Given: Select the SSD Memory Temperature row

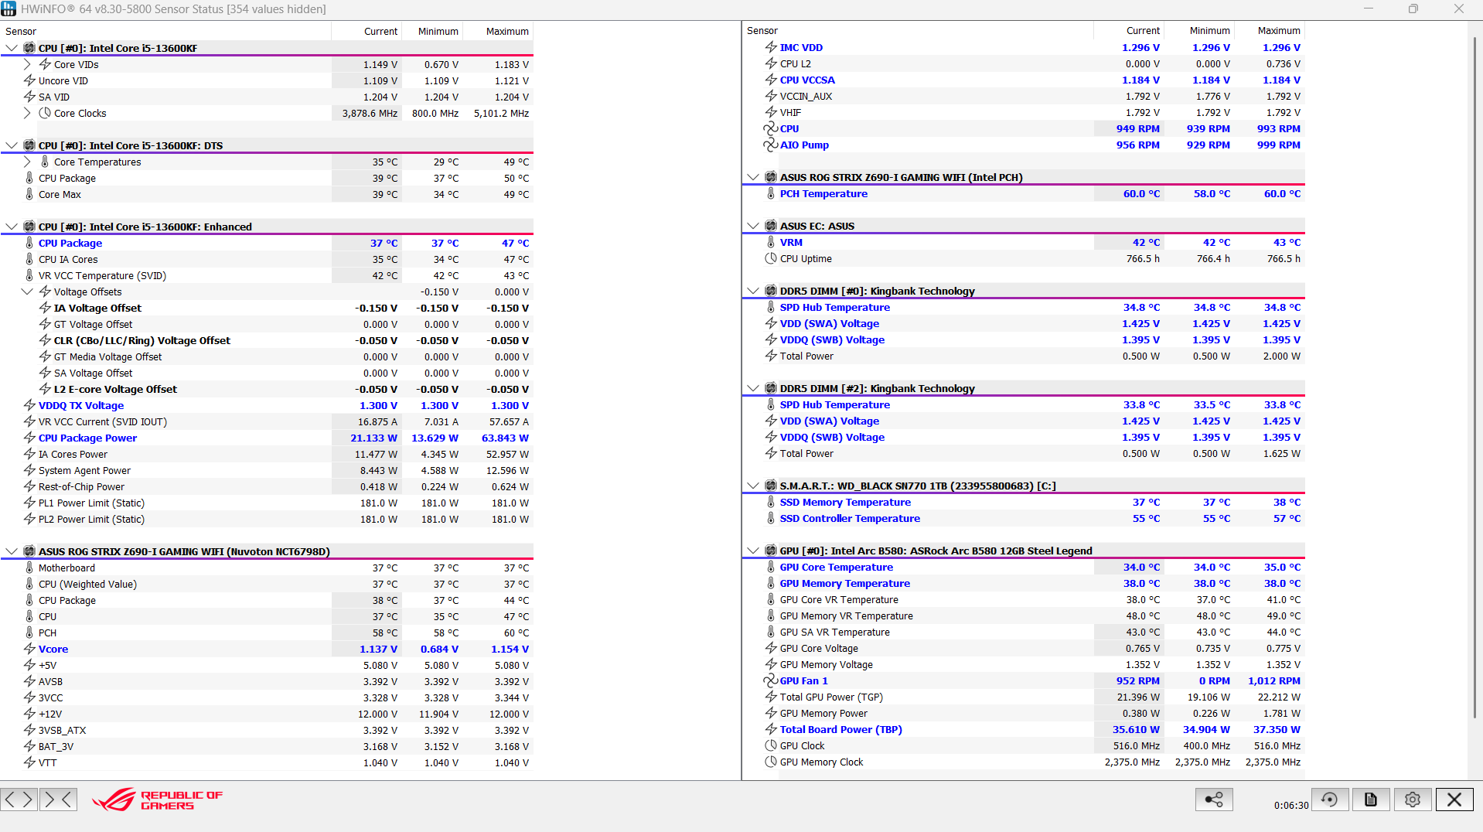Looking at the screenshot, I should click(1024, 502).
